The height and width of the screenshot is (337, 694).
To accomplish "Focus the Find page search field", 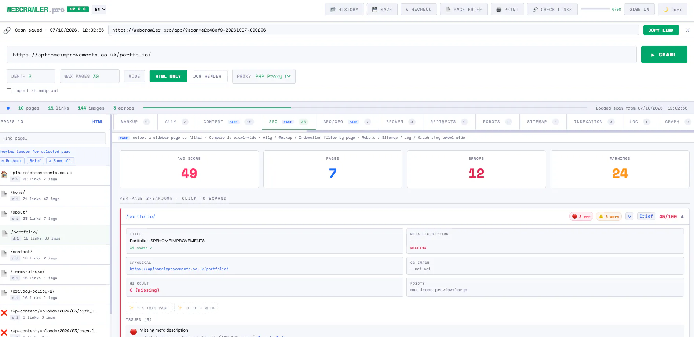I will click(53, 138).
